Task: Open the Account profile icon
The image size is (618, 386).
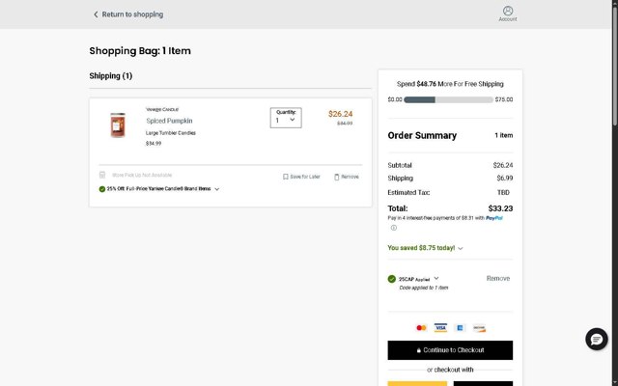Action: coord(508,11)
